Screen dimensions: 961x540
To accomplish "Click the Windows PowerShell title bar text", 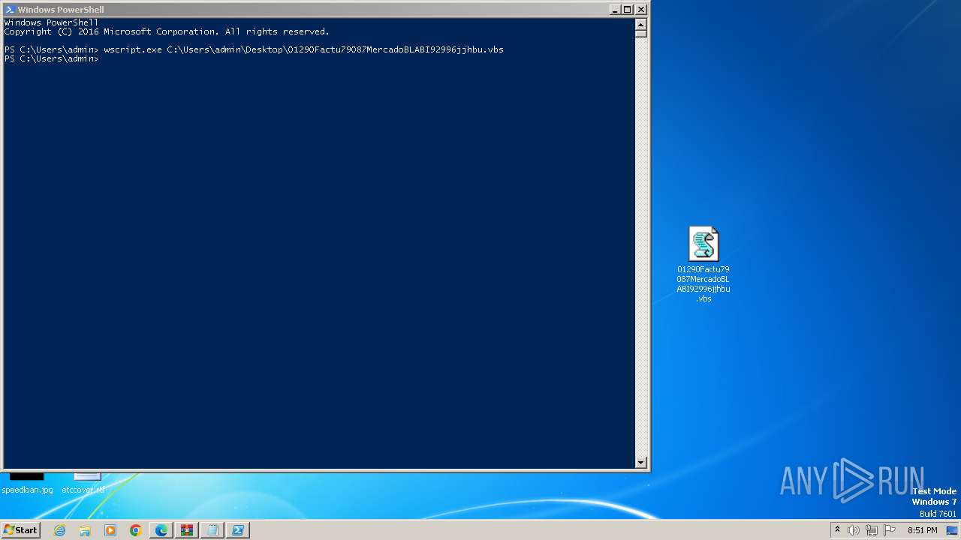I will point(61,10).
